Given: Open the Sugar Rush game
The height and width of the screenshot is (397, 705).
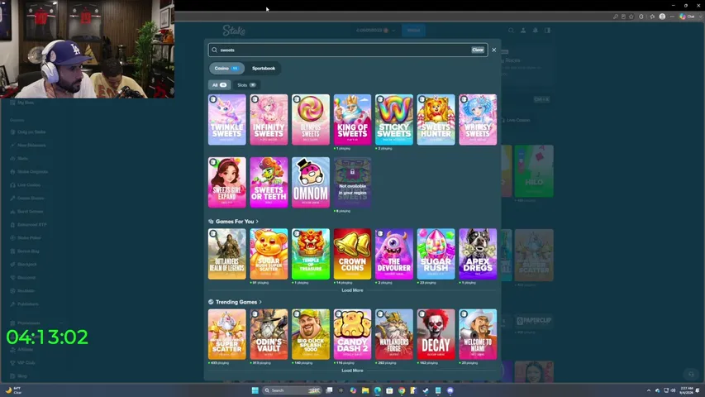Looking at the screenshot, I should [x=436, y=254].
